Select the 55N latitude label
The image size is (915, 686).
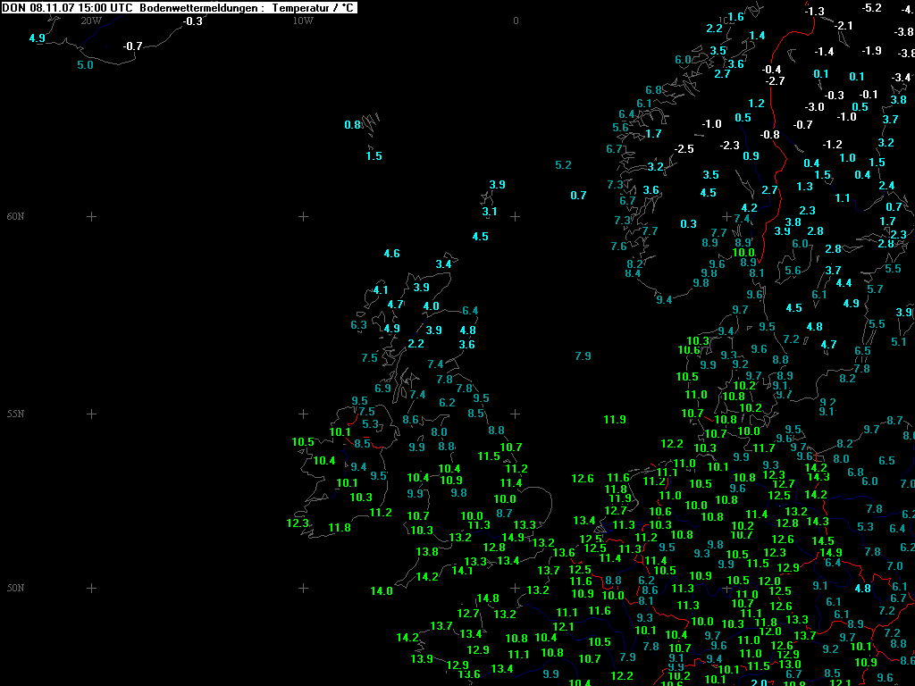pos(15,414)
